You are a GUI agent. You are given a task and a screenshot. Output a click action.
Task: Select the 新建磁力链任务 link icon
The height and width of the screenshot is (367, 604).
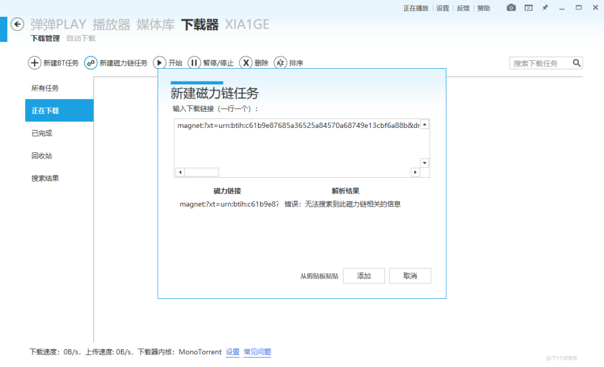click(91, 63)
